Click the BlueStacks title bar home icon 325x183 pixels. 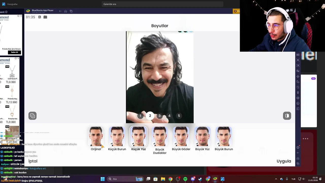pos(66,11)
